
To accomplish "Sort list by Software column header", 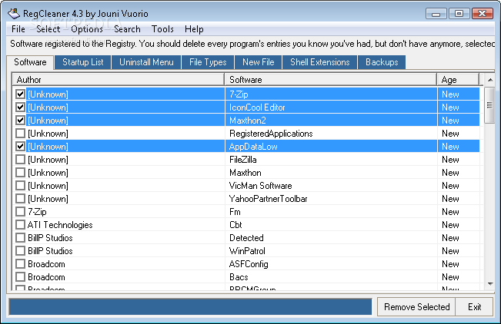I will click(331, 79).
